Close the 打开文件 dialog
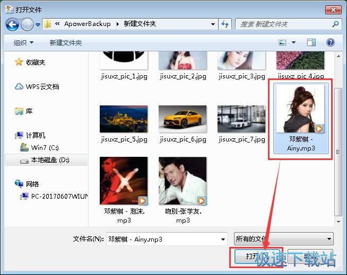This screenshot has height=275, width=347. point(333,10)
